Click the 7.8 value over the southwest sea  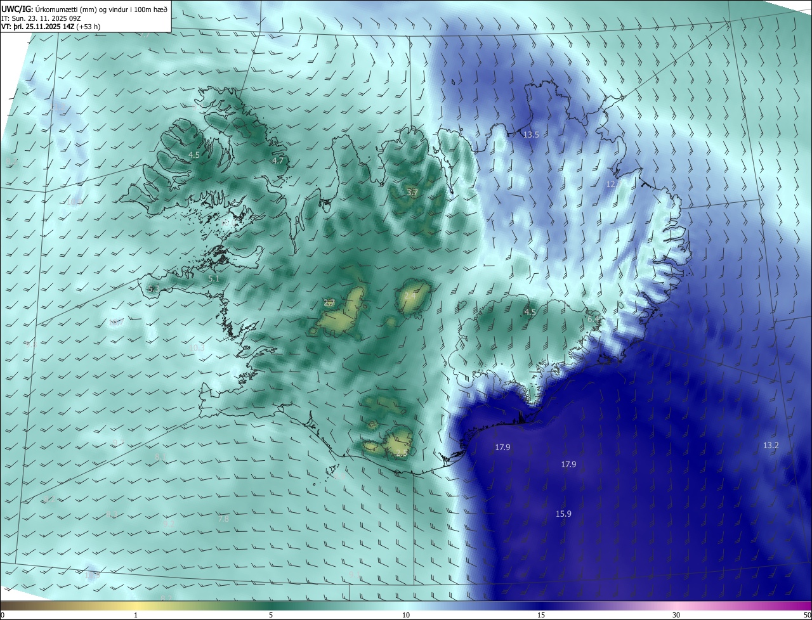pos(223,519)
